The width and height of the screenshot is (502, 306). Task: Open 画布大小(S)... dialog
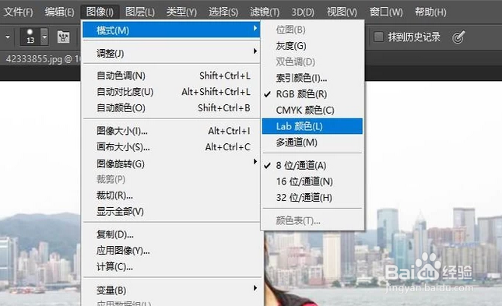[x=171, y=147]
